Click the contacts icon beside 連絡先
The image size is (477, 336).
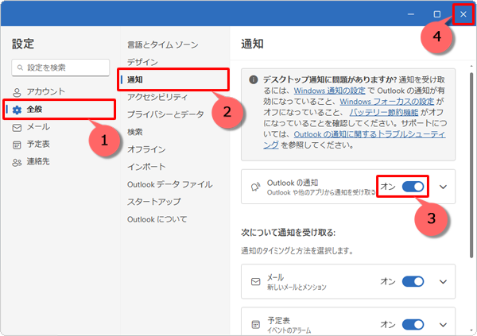point(17,163)
